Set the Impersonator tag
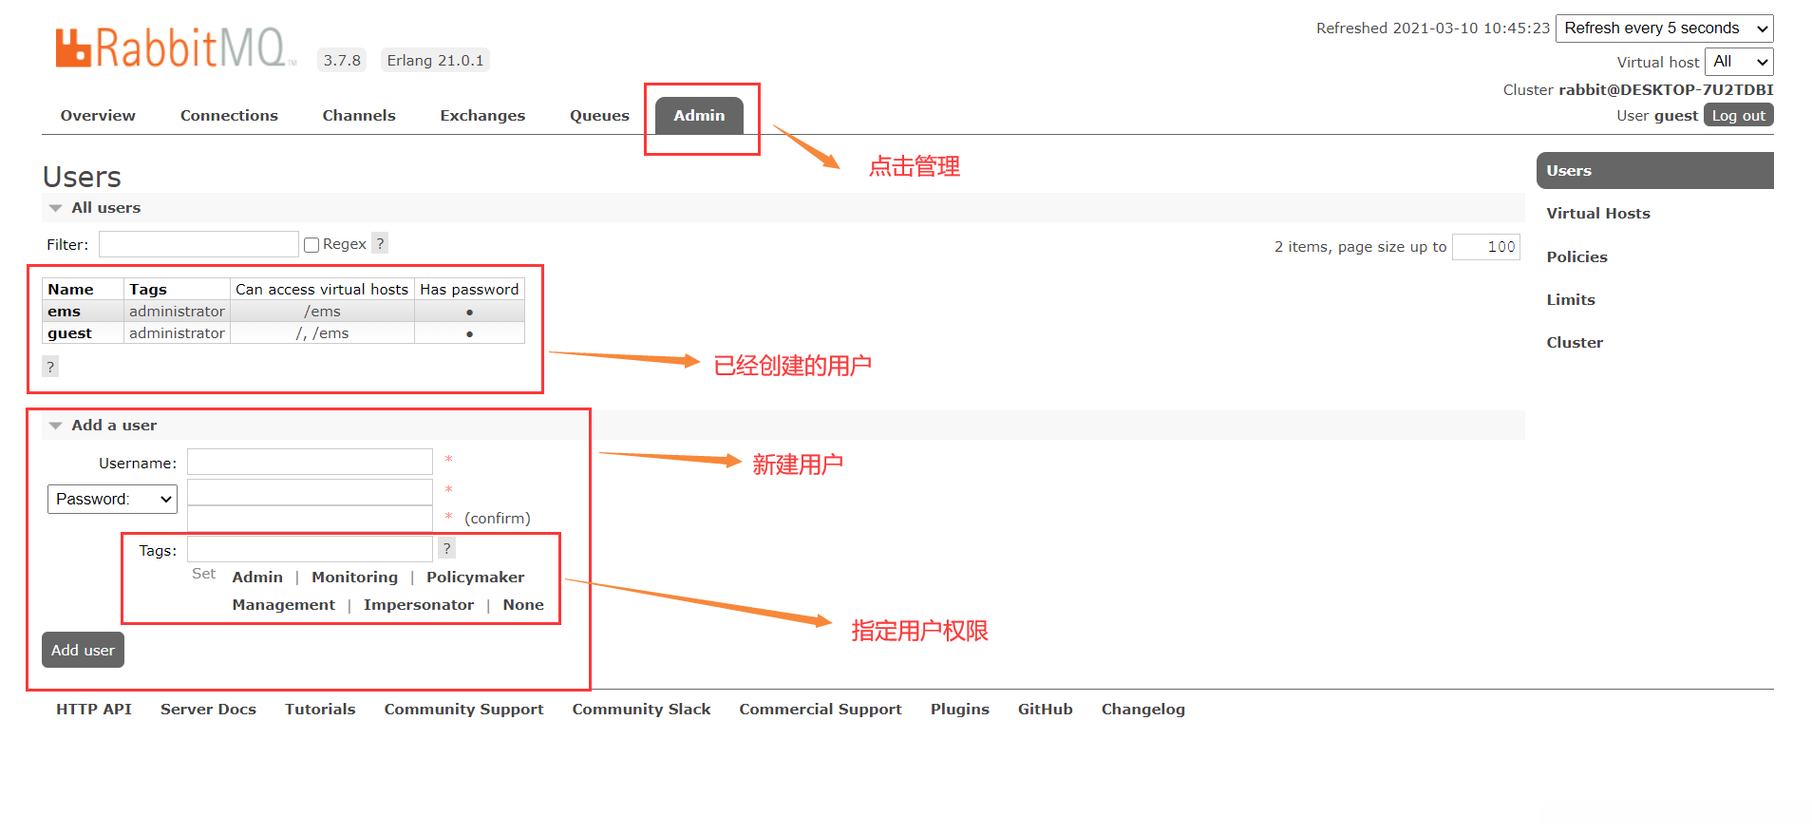1812x834 pixels. click(419, 605)
